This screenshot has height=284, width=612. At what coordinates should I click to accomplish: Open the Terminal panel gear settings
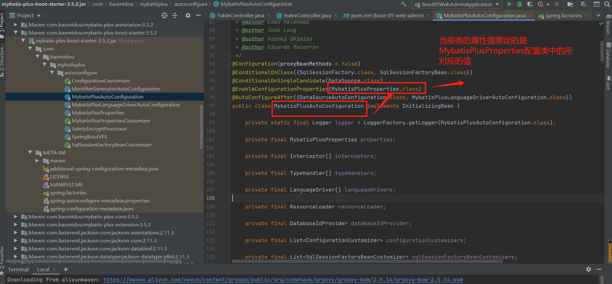[589, 269]
